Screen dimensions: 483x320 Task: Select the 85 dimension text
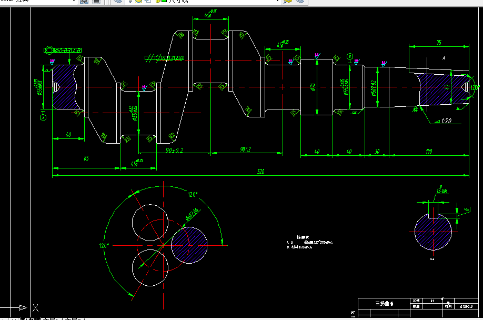pyautogui.click(x=86, y=158)
